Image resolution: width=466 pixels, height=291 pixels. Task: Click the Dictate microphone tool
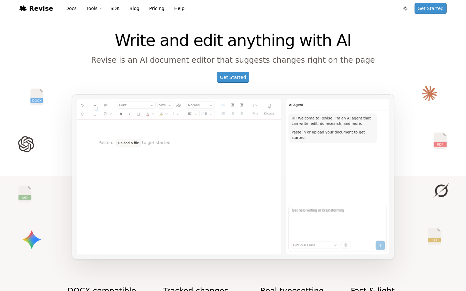(269, 109)
